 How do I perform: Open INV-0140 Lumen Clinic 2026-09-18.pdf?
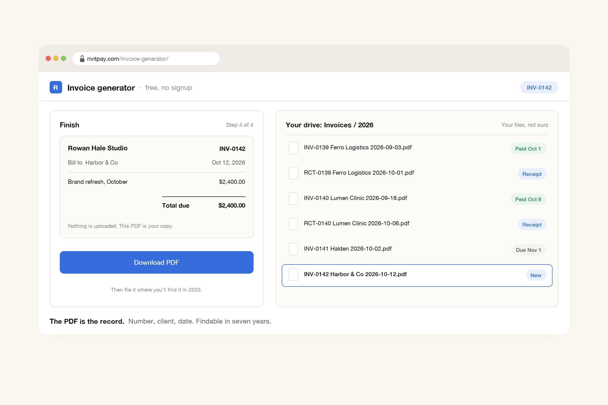(x=355, y=198)
